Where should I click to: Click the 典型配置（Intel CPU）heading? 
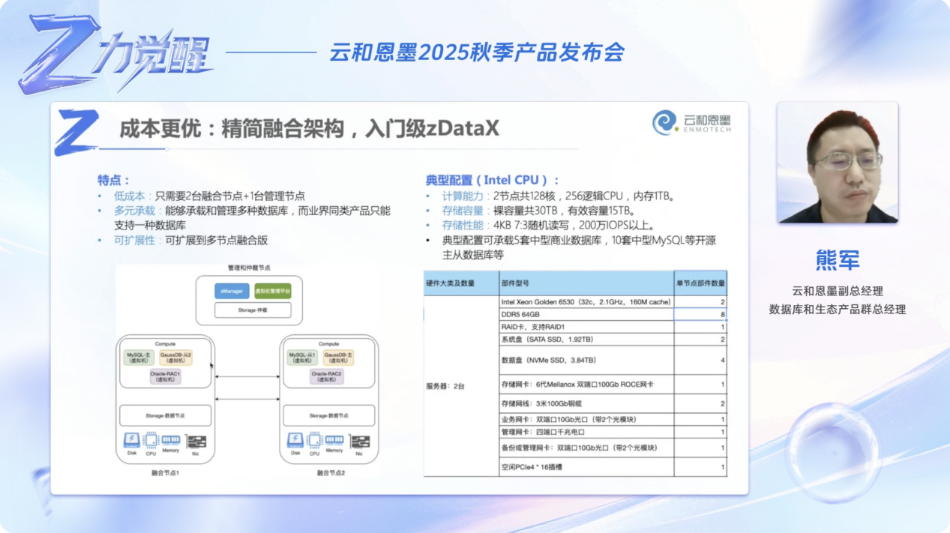(493, 180)
